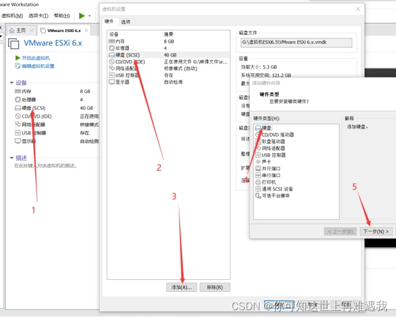Screen dimensions: 396x317
Task: Click the 编辑虚拟机设置 link
Action: point(38,66)
